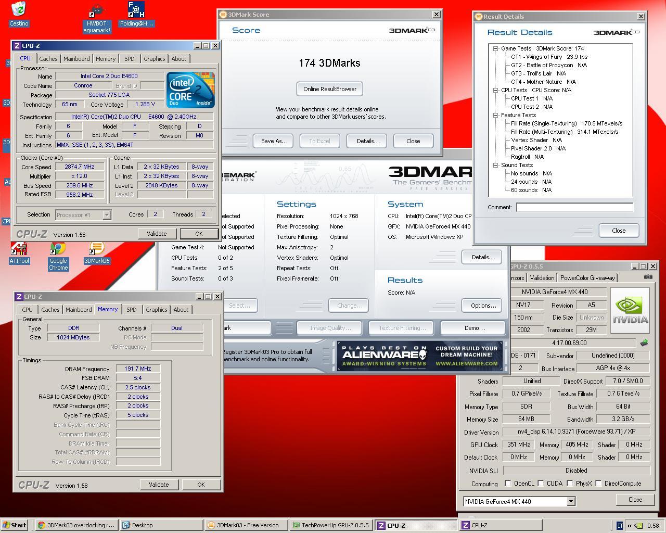The width and height of the screenshot is (666, 533).
Task: Enable the CUDA checkbox in GPU-Z
Action: coord(541,484)
